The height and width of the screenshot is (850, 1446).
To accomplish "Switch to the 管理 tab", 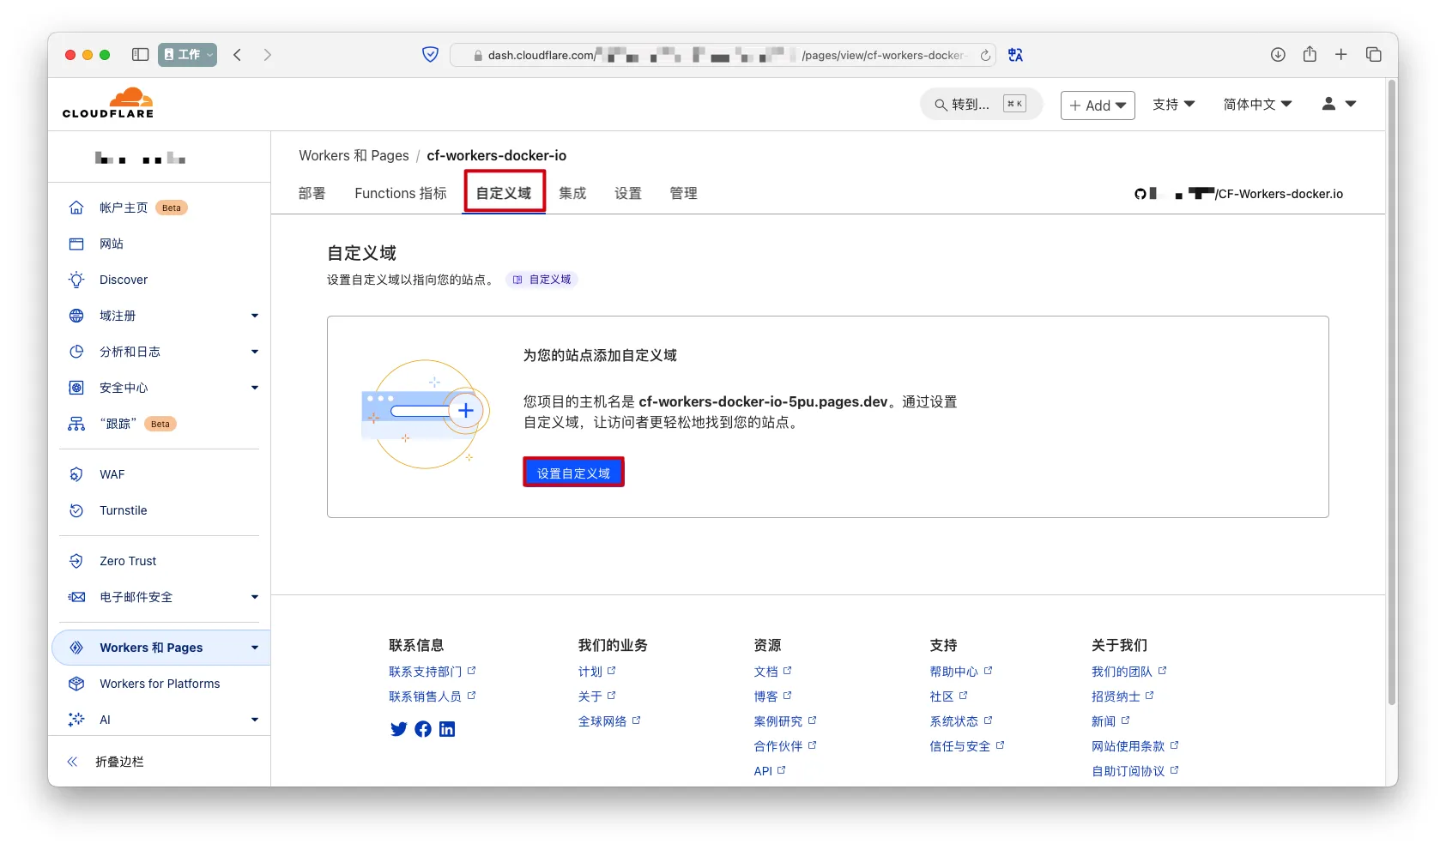I will (683, 194).
